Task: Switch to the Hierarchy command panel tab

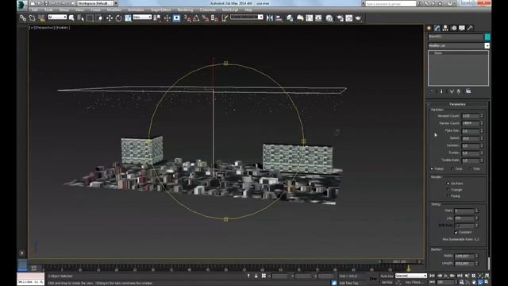Action: tap(445, 29)
